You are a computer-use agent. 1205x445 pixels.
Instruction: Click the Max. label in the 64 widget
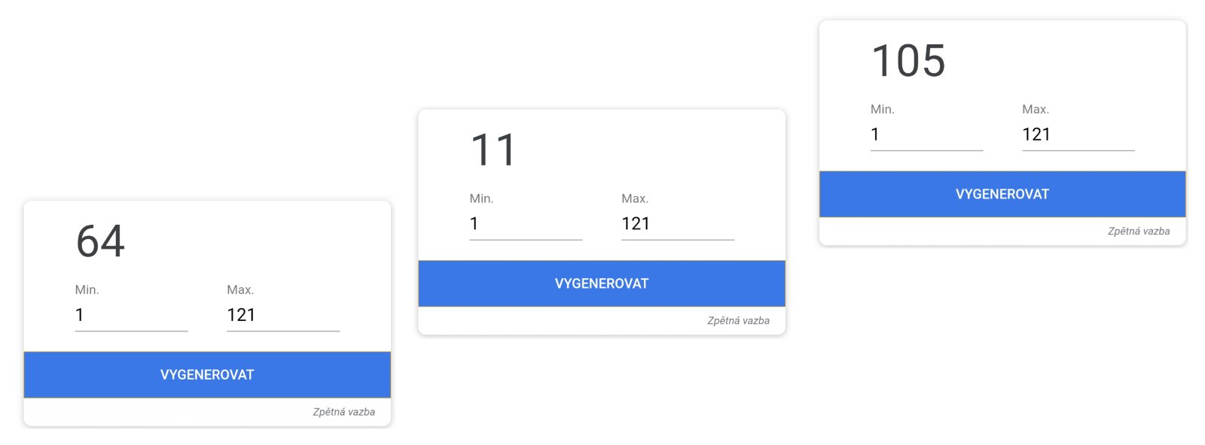(x=240, y=289)
